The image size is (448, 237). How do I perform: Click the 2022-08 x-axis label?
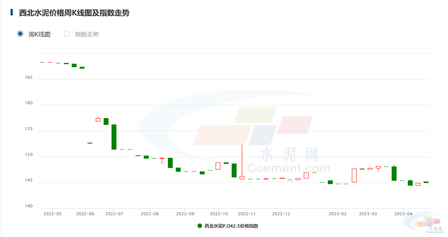[149, 213]
